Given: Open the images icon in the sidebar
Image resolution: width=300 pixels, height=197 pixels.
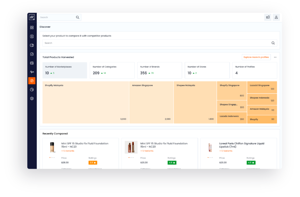Looking at the screenshot, I should click(32, 63).
